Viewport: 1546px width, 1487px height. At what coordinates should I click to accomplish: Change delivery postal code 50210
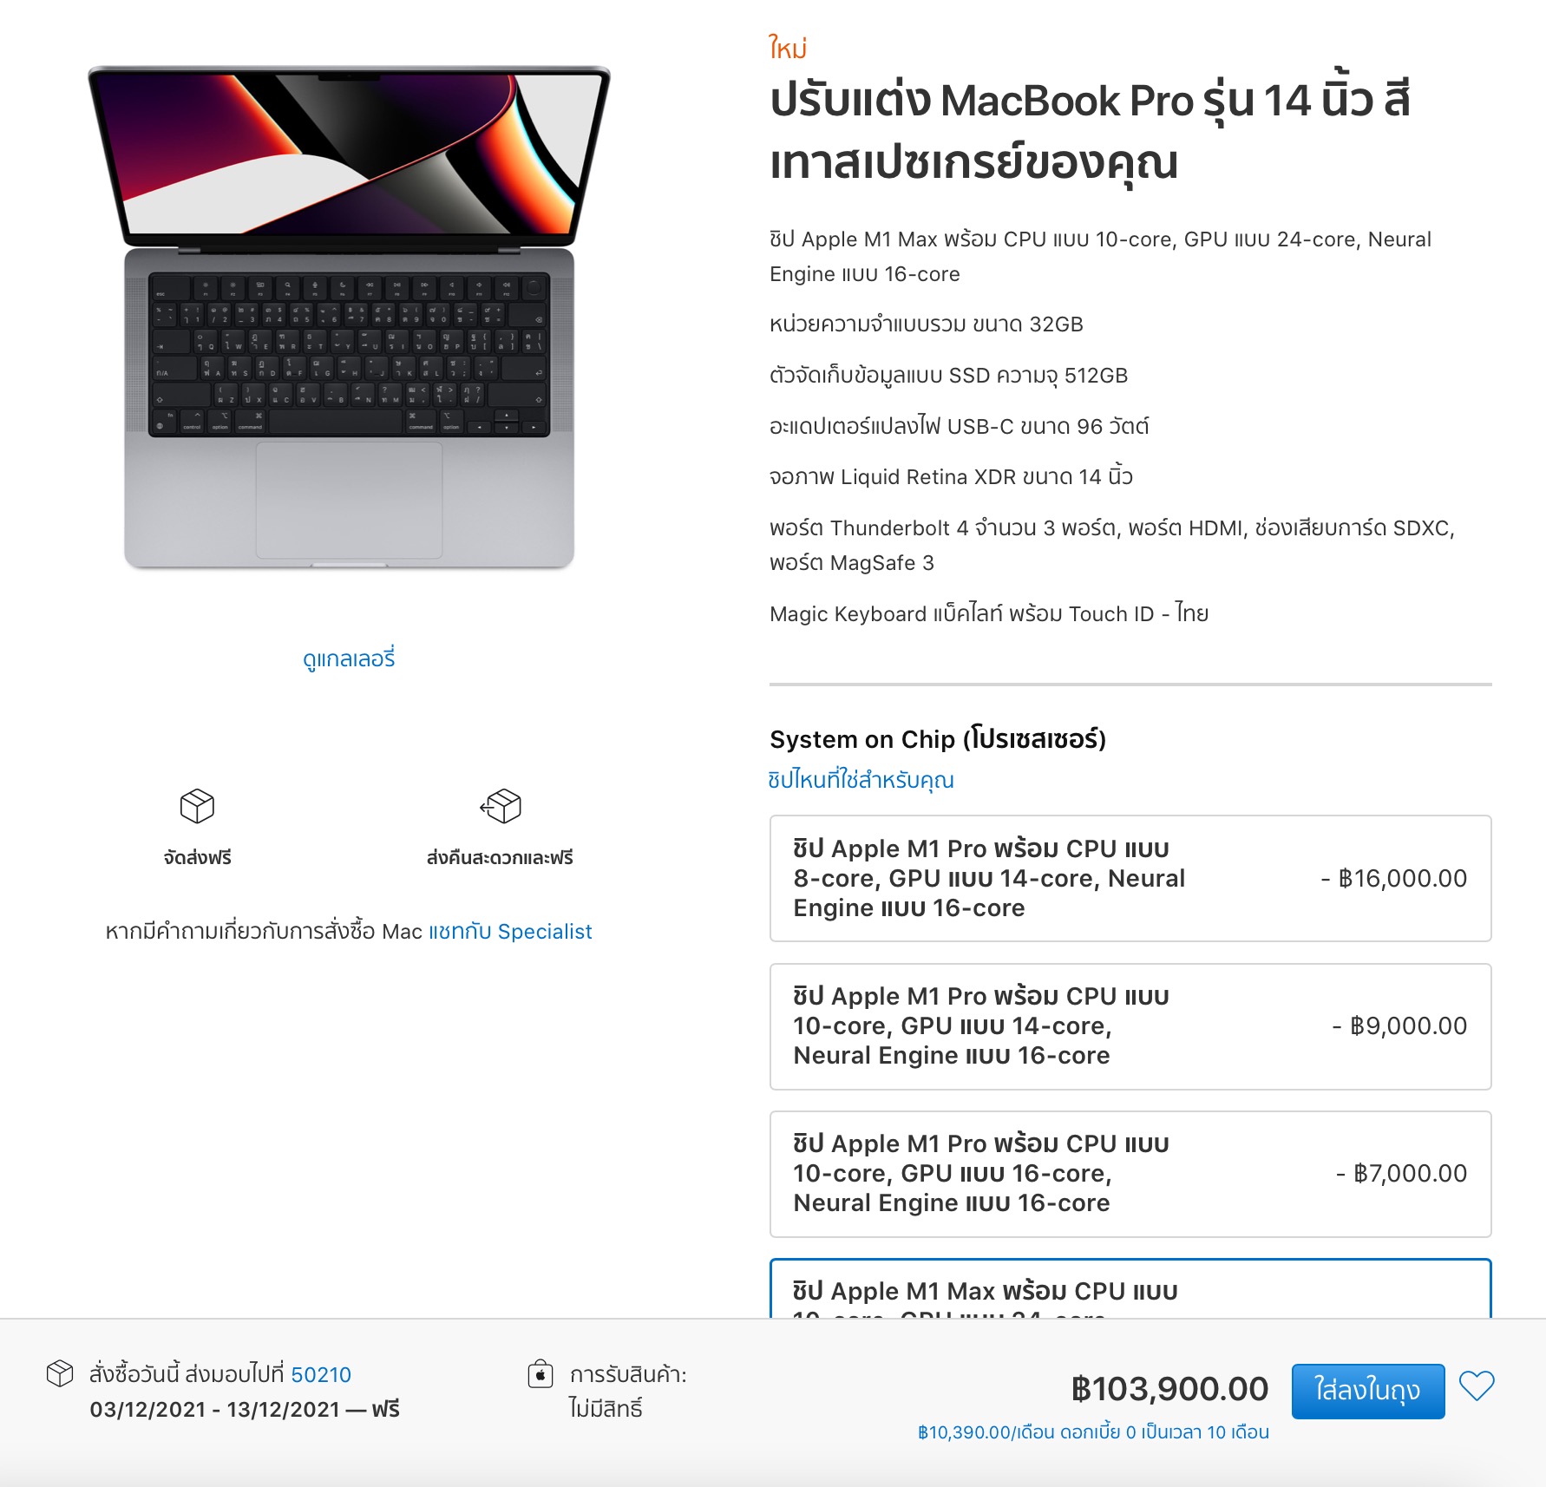321,1374
